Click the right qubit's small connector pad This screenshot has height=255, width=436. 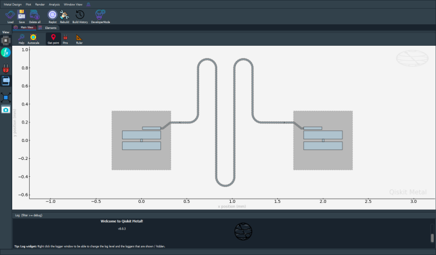pyautogui.click(x=313, y=128)
